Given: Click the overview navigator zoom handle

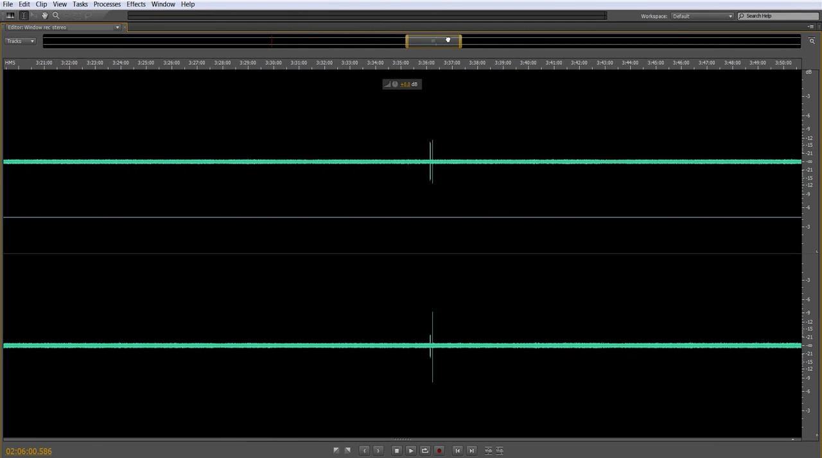Looking at the screenshot, I should [x=433, y=41].
